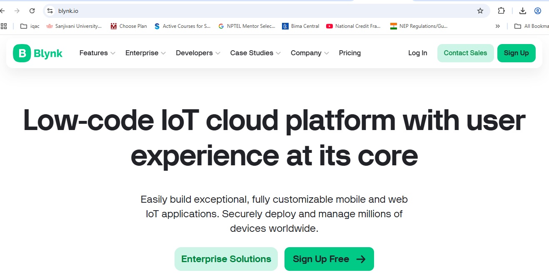Click the Enterprise Solutions button
Viewport: 549px width, 275px height.
tap(226, 259)
